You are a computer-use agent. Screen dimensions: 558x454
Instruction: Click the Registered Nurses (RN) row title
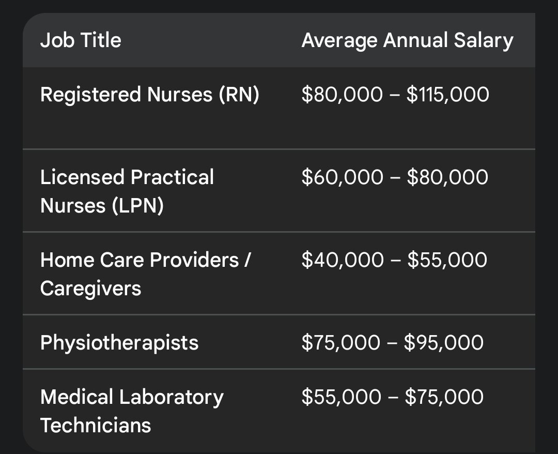coord(149,95)
